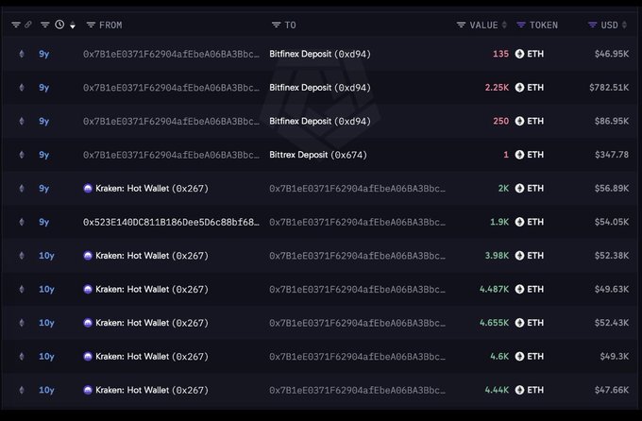Image resolution: width=642 pixels, height=421 pixels.
Task: Open Bitfinex Deposit (0xd94) in the 250 ETH row
Action: coord(320,121)
